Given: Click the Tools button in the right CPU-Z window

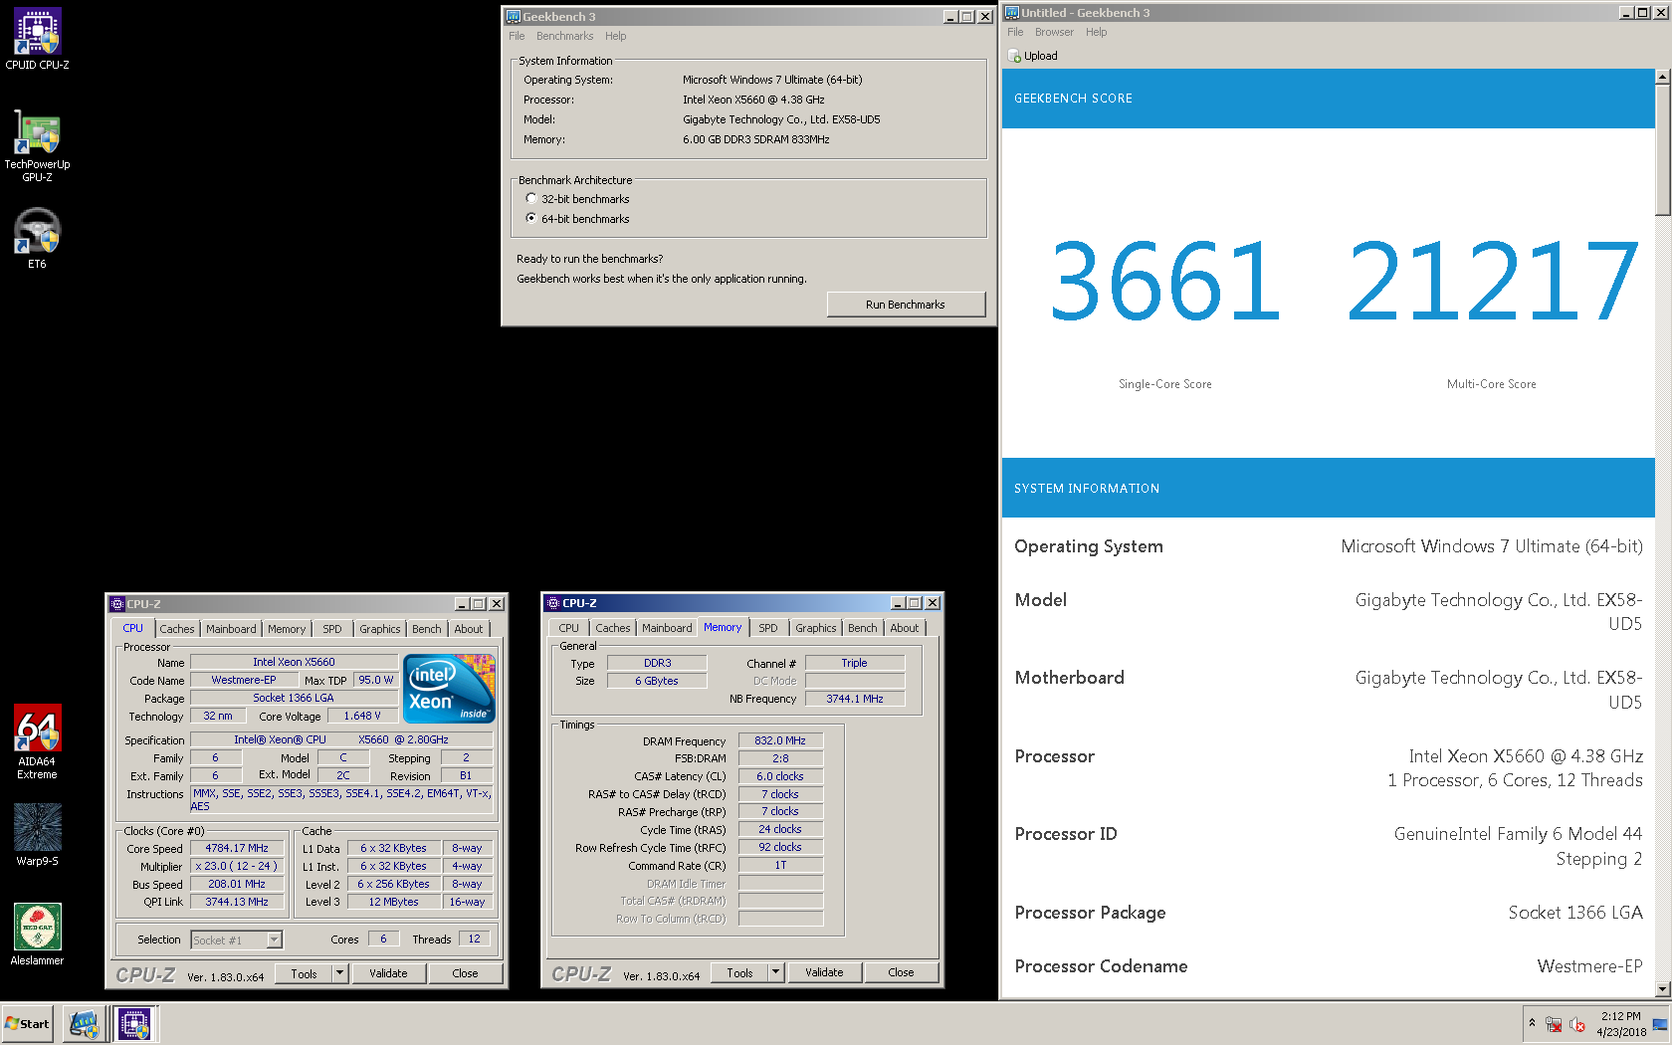Looking at the screenshot, I should click(740, 972).
